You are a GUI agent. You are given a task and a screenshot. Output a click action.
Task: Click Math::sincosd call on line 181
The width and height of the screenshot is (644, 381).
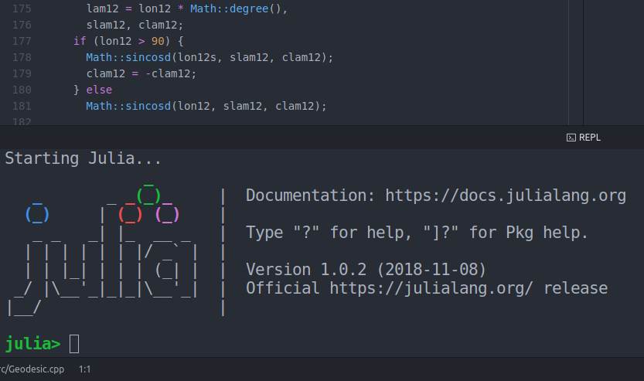206,106
